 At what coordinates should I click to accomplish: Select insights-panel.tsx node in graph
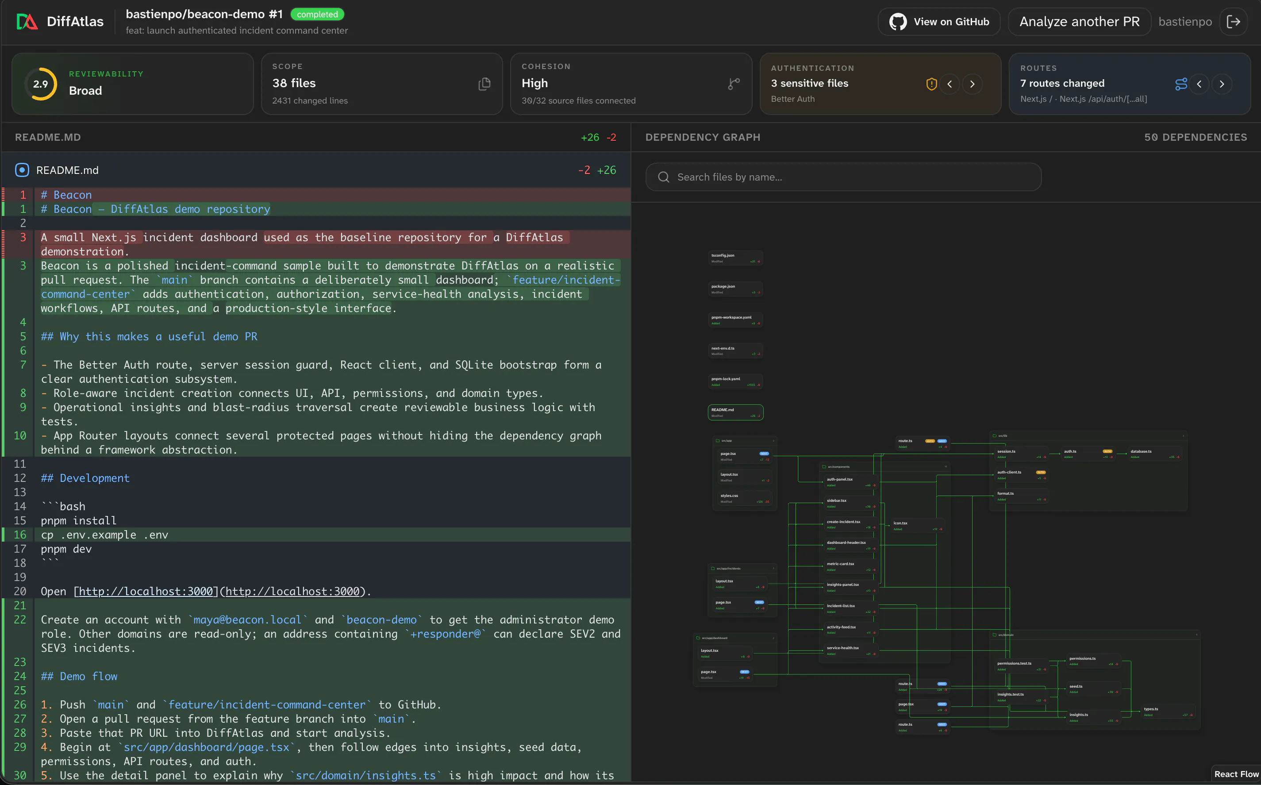[x=851, y=587]
